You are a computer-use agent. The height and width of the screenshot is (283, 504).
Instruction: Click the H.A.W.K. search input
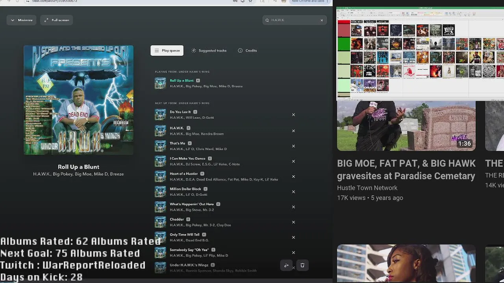click(x=295, y=20)
